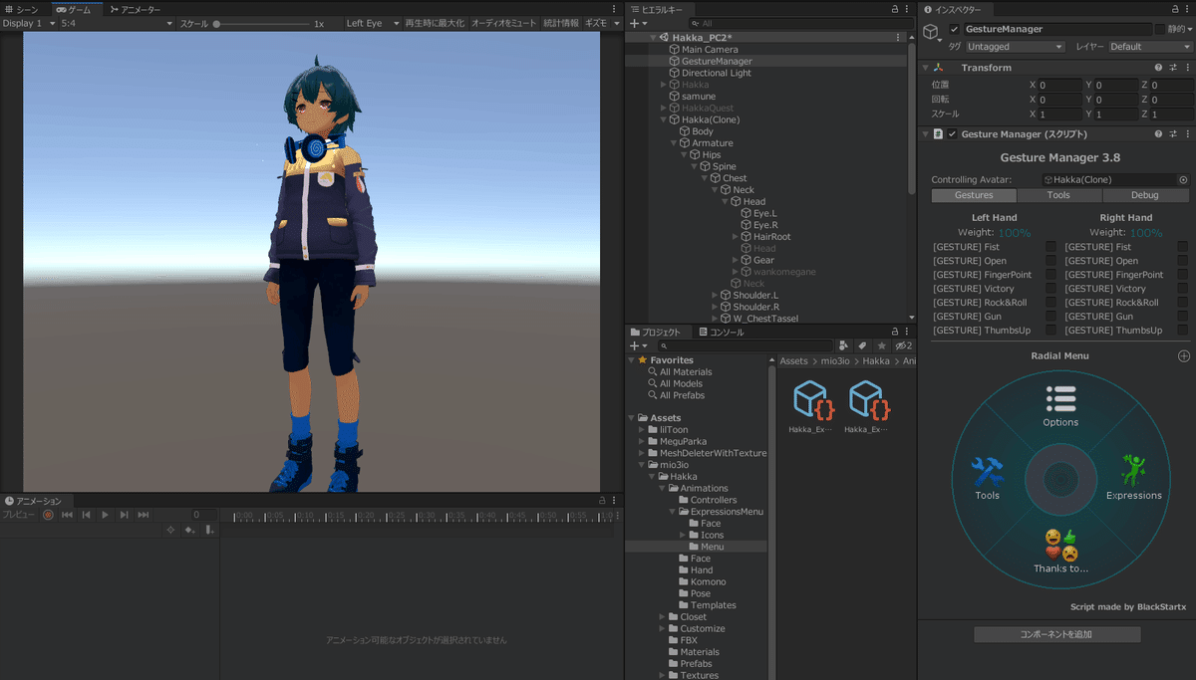Step to next keyframe in Animation panel

[124, 515]
